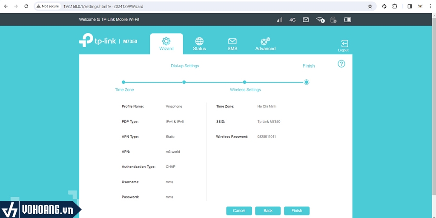Open the Chrome three-dot menu
436x218 pixels.
pyautogui.click(x=430, y=6)
